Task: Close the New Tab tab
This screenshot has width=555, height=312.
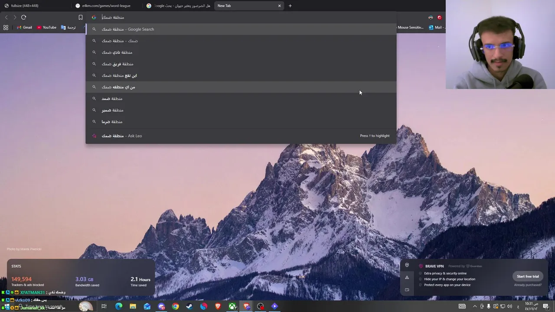Action: click(279, 6)
